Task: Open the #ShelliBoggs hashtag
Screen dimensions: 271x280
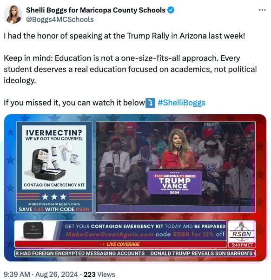Action: 181,103
